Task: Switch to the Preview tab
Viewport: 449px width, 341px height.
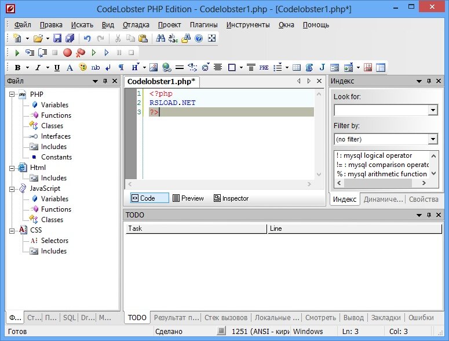Action: pyautogui.click(x=188, y=198)
